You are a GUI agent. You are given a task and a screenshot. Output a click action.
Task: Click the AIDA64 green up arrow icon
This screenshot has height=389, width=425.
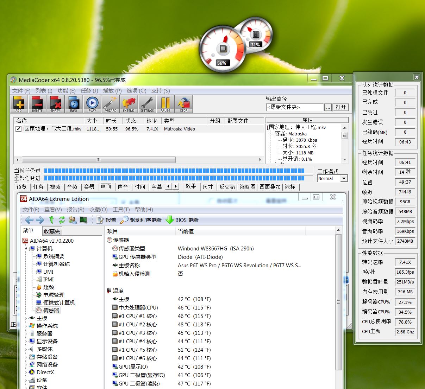[x=51, y=220]
